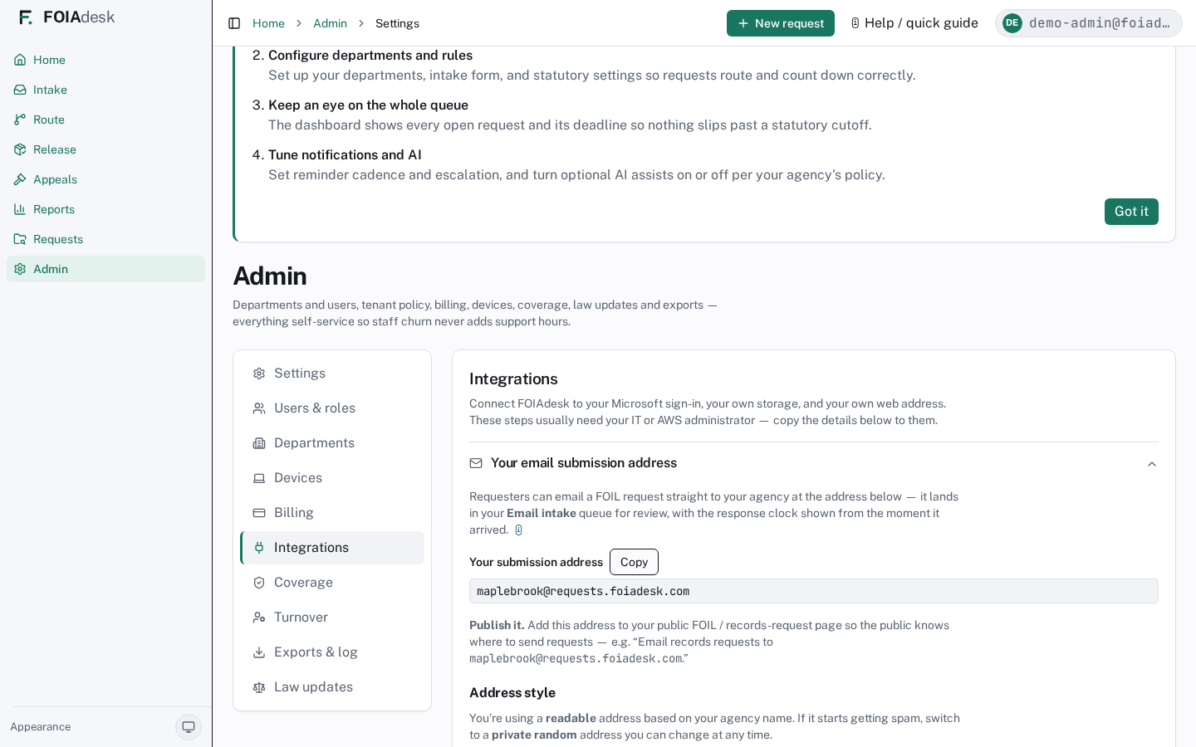Copy the submission address
The image size is (1196, 747).
634,562
